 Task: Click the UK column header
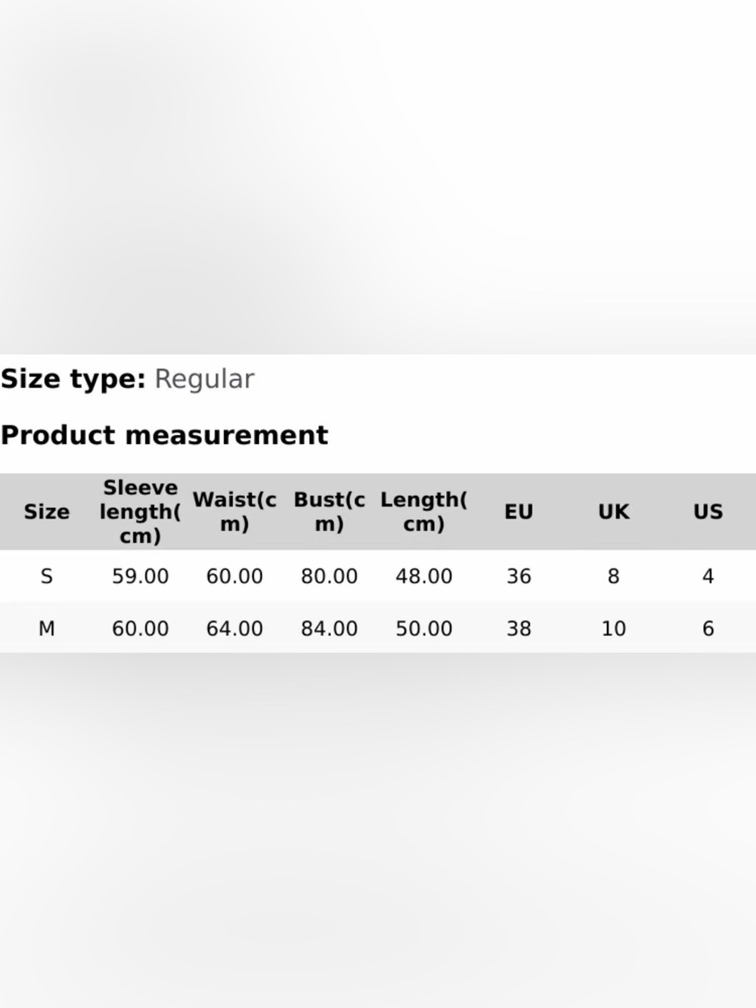(613, 512)
